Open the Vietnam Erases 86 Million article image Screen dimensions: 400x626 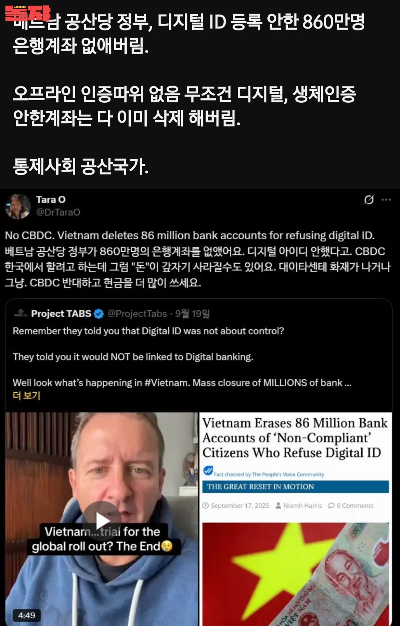[x=296, y=519]
